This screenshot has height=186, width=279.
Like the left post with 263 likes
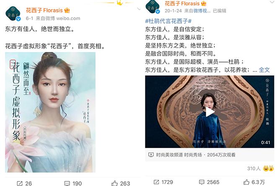click(x=114, y=183)
